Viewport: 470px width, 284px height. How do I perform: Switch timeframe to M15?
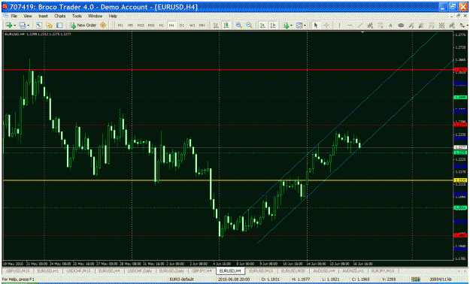(141, 26)
